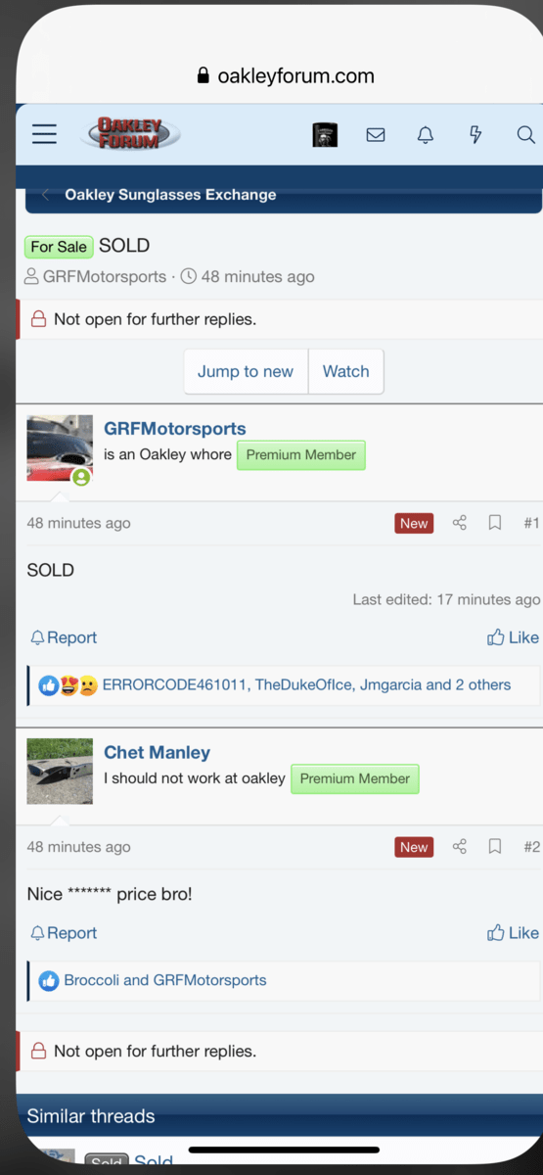
Task: Like Chet Manley's reply
Action: click(513, 933)
